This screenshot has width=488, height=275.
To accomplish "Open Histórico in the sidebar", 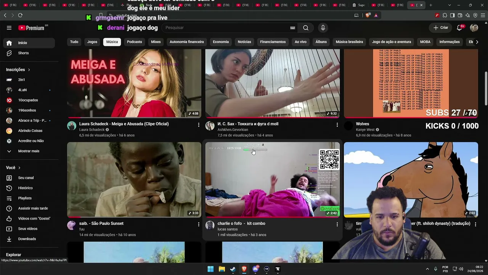I will tap(29, 188).
